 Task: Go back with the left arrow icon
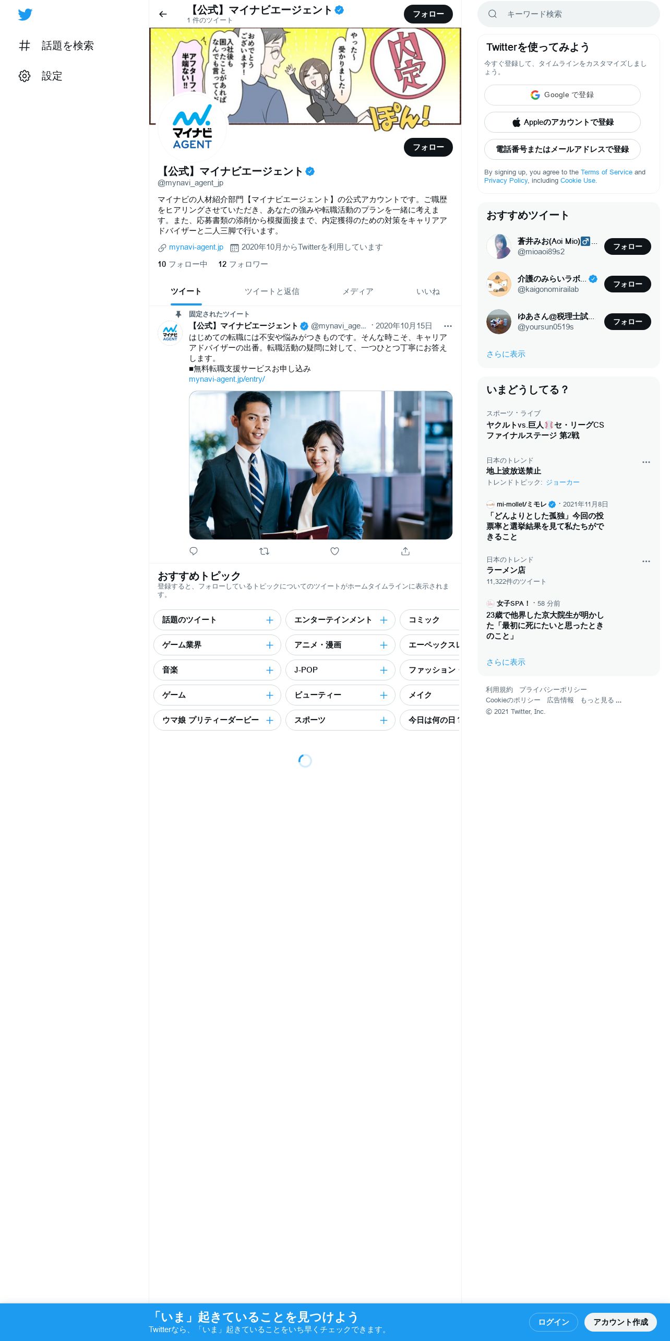(163, 14)
